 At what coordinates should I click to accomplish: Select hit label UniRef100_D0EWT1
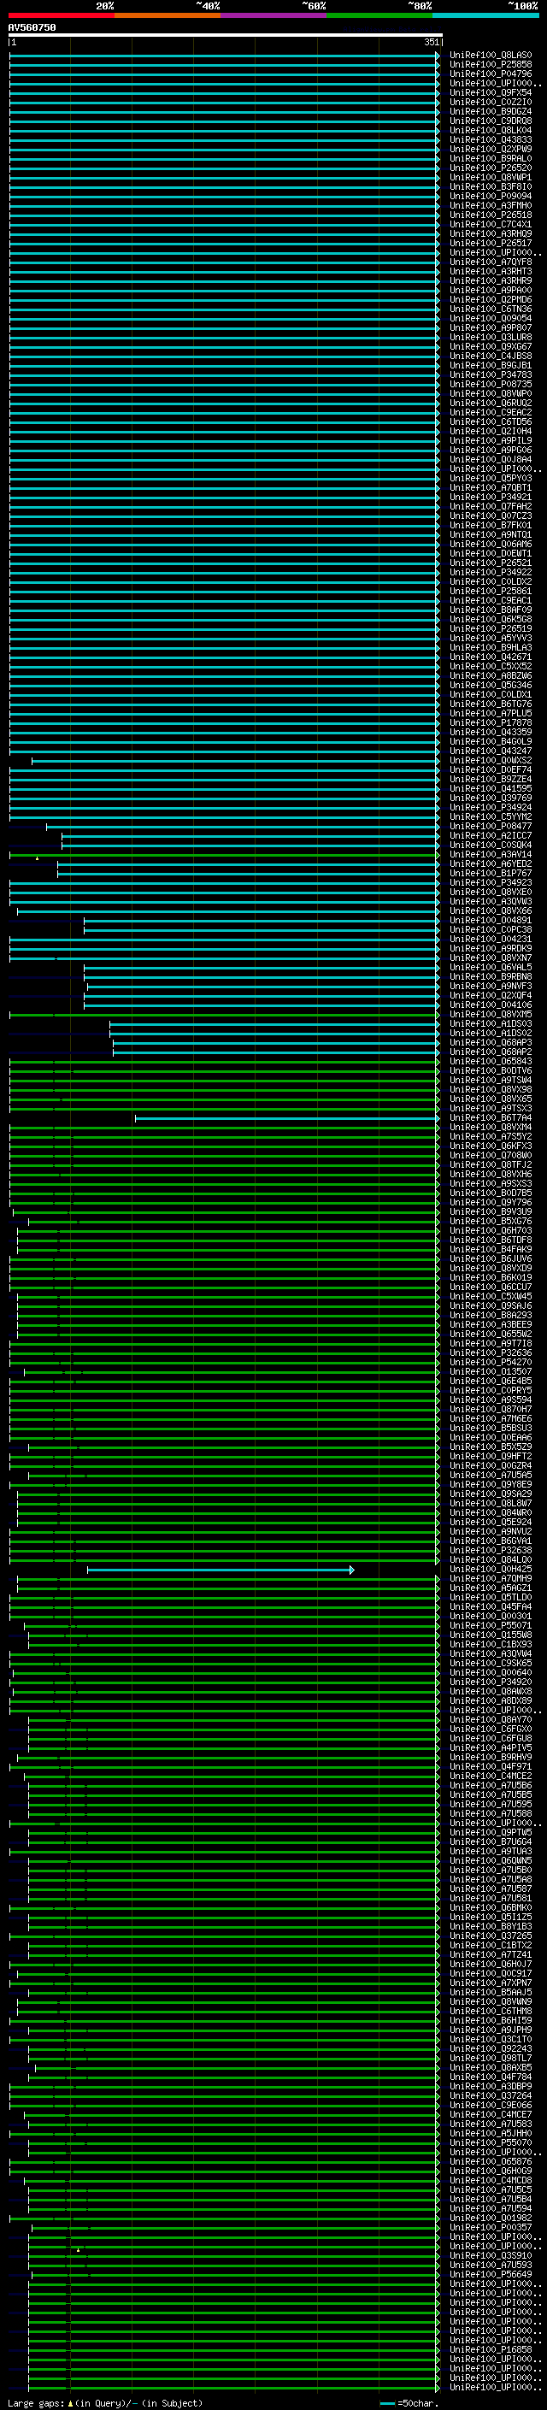click(491, 554)
